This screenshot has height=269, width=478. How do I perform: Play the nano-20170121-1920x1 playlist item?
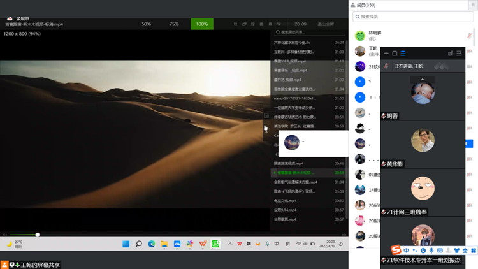click(308, 98)
